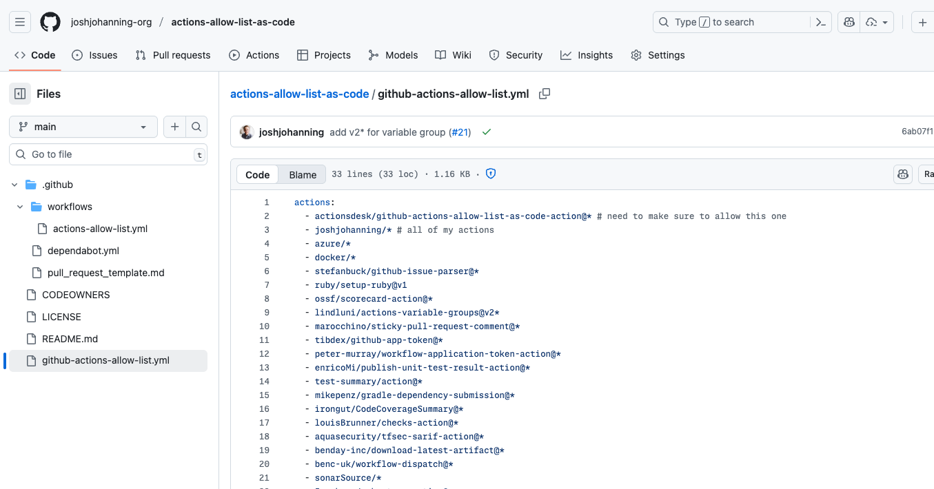
Task: Search files with the magnifier in file tree
Action: click(196, 127)
